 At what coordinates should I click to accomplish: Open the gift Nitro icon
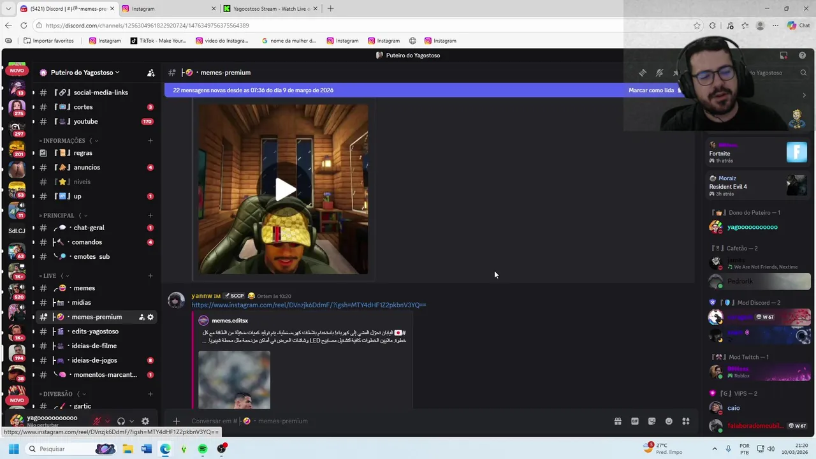(x=618, y=421)
